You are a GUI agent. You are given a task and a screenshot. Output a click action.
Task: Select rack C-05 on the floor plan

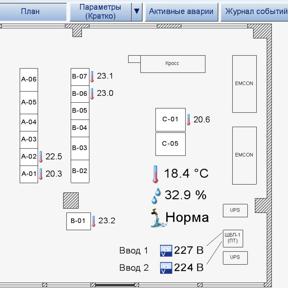[170, 144]
